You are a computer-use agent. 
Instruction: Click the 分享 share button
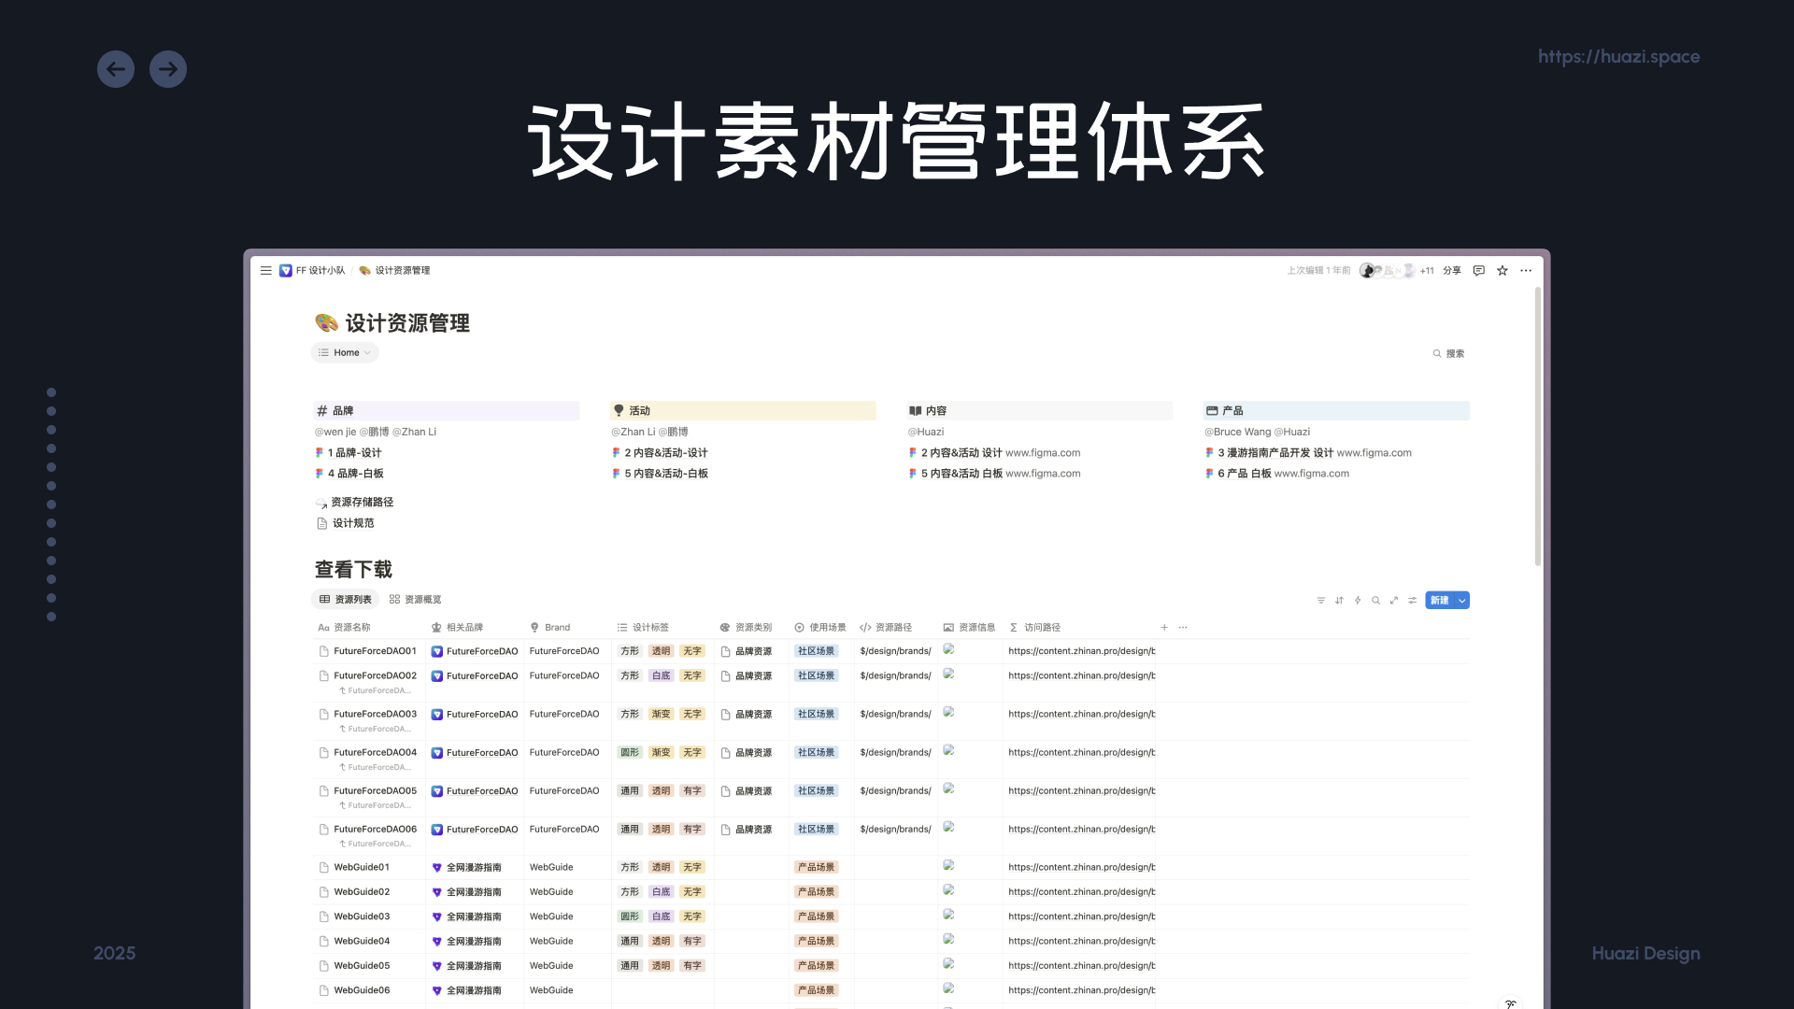1451,271
